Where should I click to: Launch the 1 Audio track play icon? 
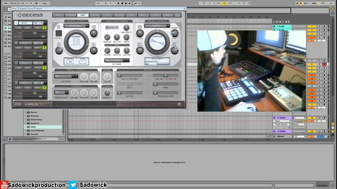(x=274, y=27)
